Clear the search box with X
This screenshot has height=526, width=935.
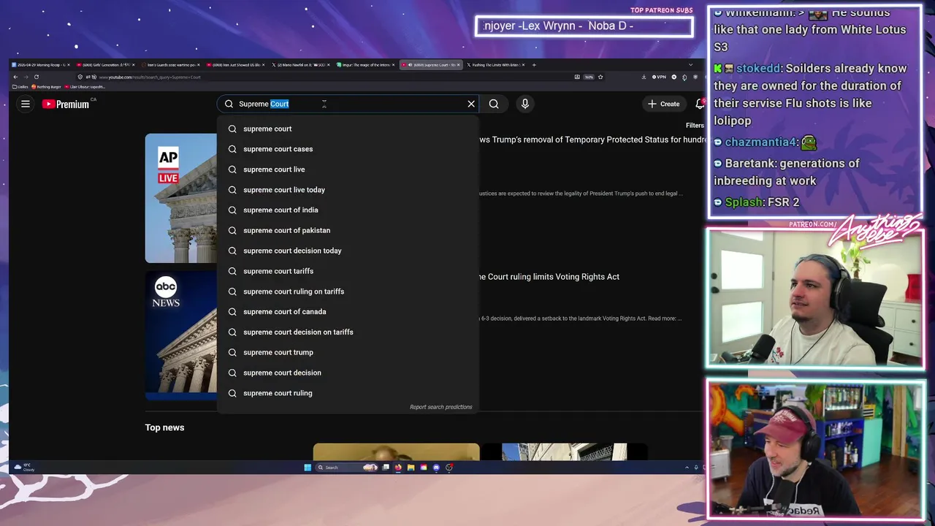[x=471, y=104]
